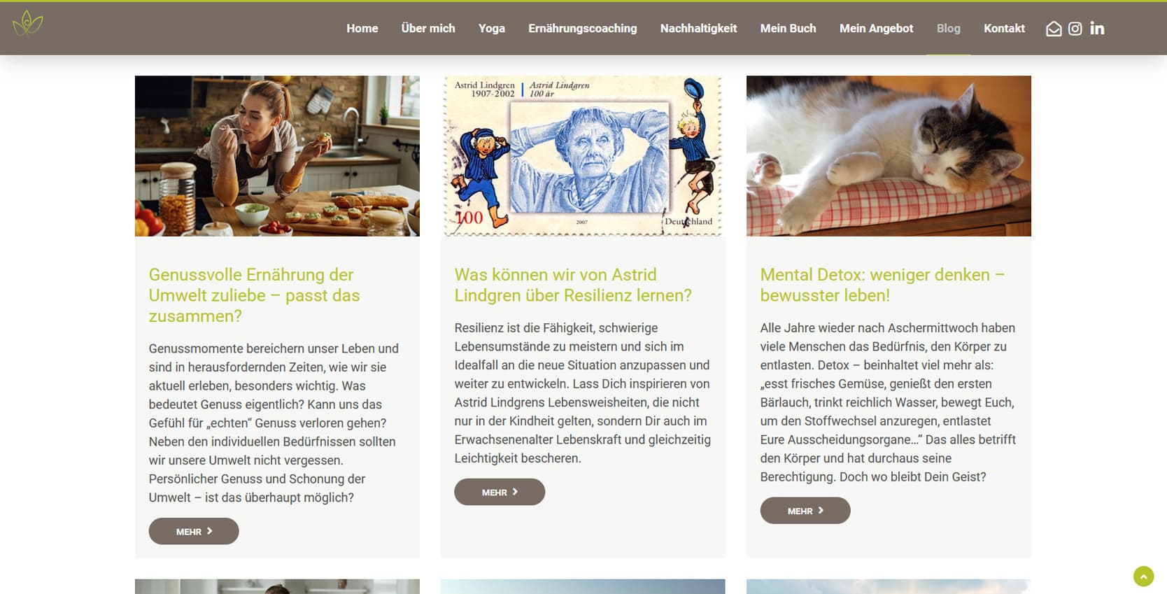Open the 'Mental Detox: weniger denken' headline
The width and height of the screenshot is (1167, 594).
[x=882, y=285]
